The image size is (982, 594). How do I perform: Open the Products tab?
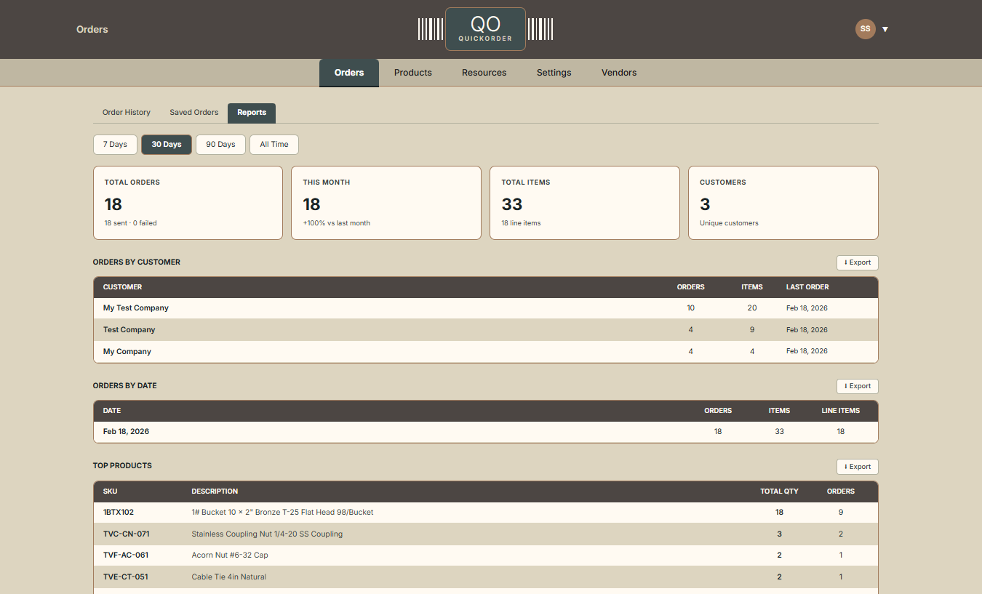coord(412,73)
